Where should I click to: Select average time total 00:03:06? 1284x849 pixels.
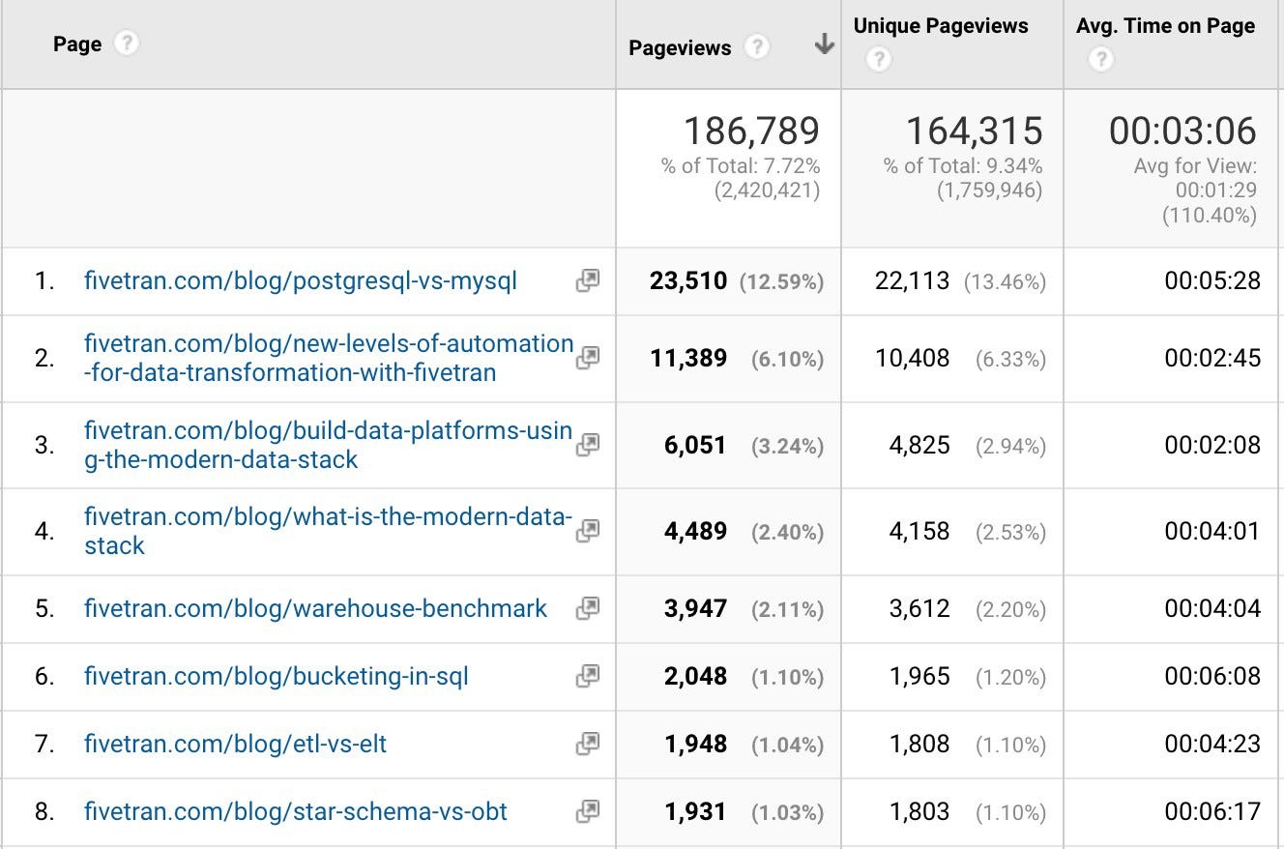(x=1183, y=131)
